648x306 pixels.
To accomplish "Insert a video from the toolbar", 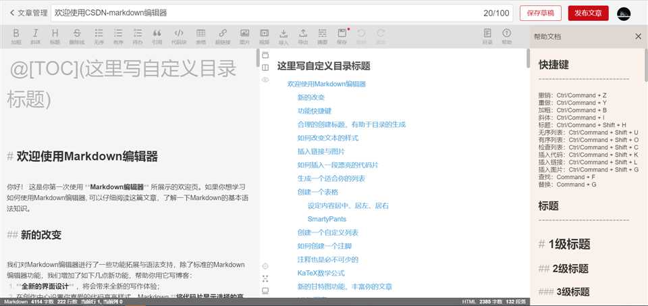I will point(264,36).
